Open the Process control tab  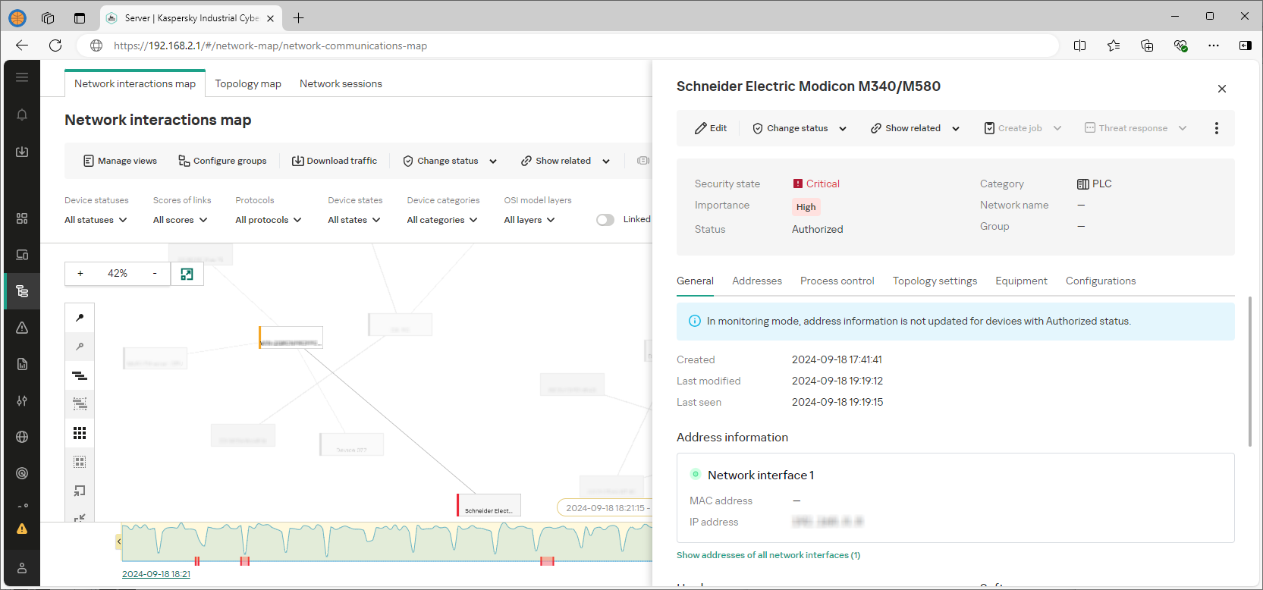coord(837,281)
